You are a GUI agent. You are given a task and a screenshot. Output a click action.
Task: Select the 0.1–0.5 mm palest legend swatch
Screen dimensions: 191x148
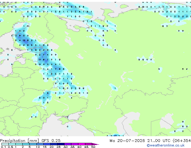pos(5,144)
